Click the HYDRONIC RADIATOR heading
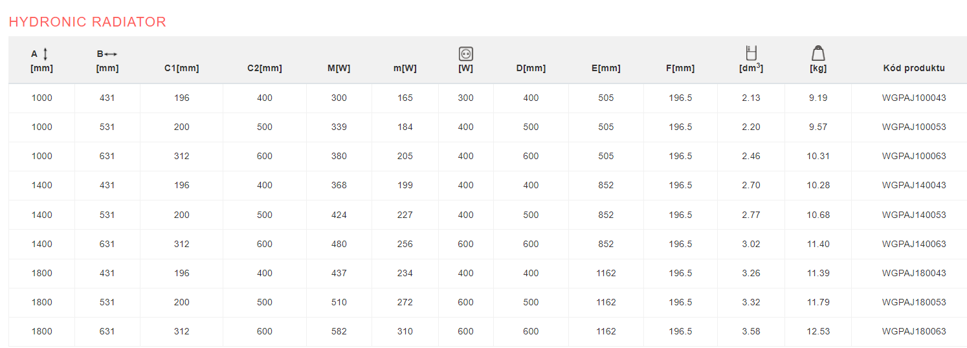The width and height of the screenshot is (967, 348). (x=87, y=22)
